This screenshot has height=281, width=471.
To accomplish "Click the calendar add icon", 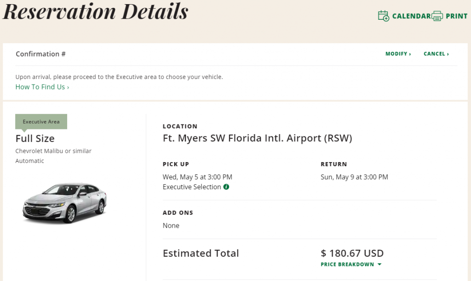I will click(x=384, y=16).
